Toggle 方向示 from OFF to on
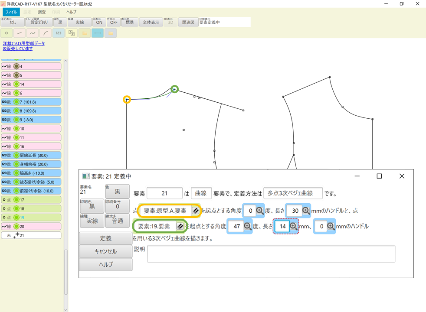This screenshot has width=426, height=312. click(x=113, y=22)
